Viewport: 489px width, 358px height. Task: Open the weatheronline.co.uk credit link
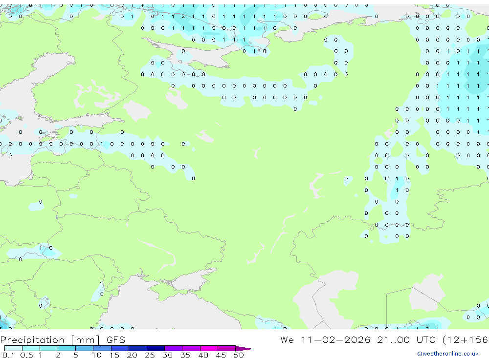(x=447, y=354)
